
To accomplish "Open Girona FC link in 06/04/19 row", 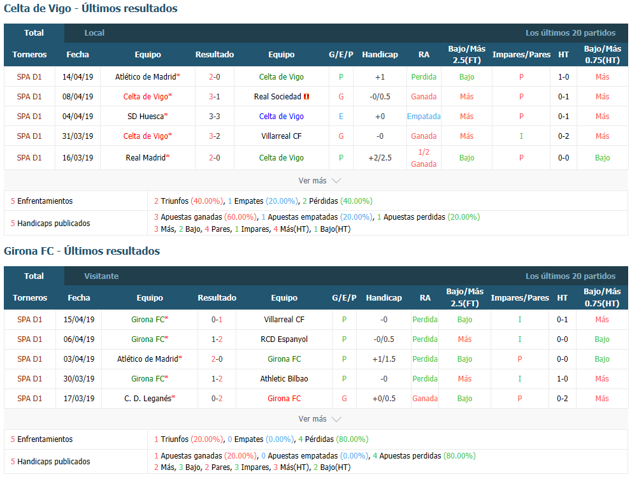I will (148, 339).
